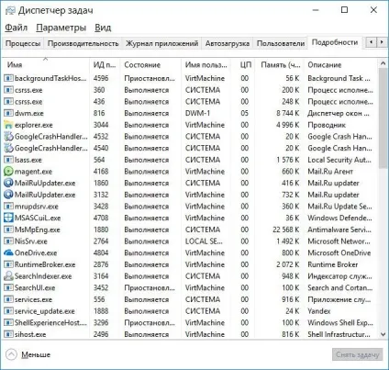Open the Файл menu
The height and width of the screenshot is (370, 389).
17,28
